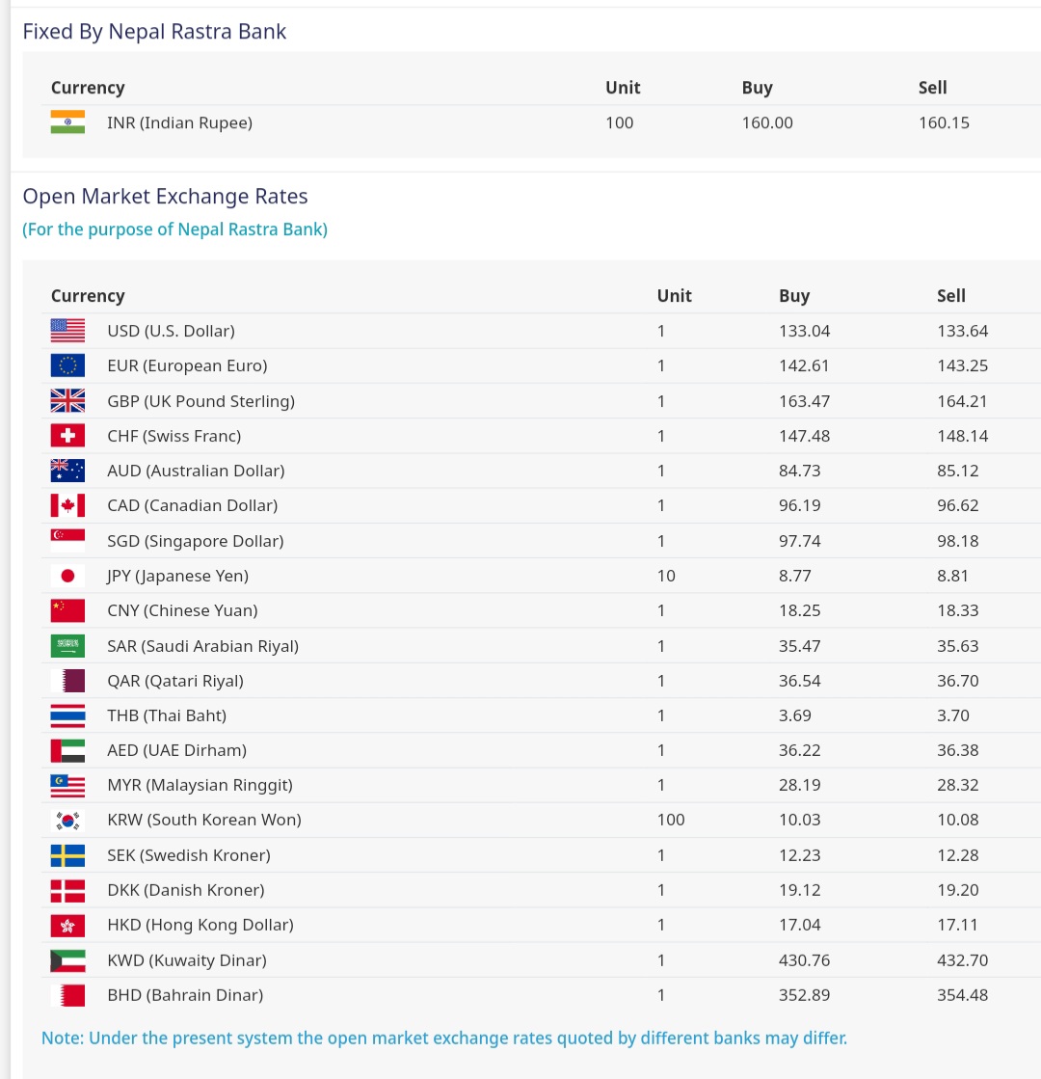
Task: Click the South Korean flag icon
Action: [67, 820]
